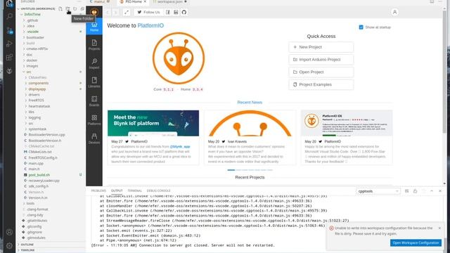Dismiss the workspace configuration error notification
This screenshot has width=450, height=253.
[x=439, y=228]
